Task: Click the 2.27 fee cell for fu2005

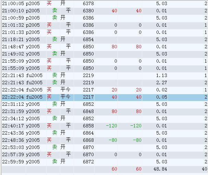Action: [x=161, y=83]
